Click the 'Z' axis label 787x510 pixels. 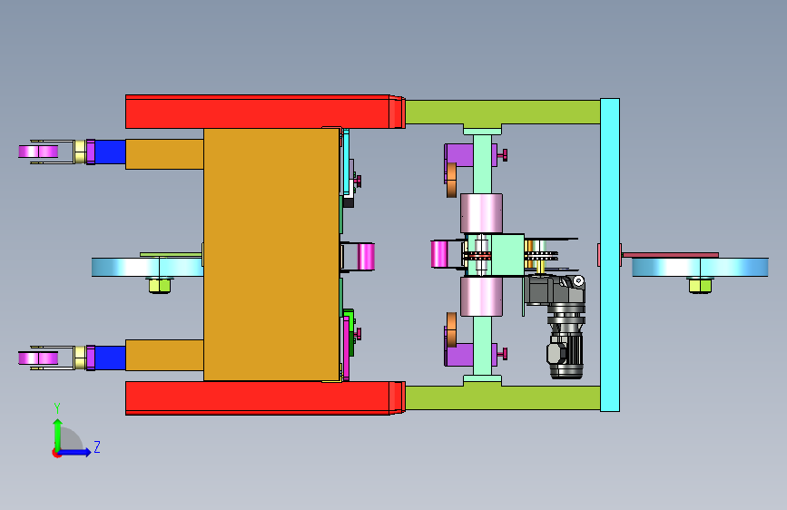coord(97,446)
